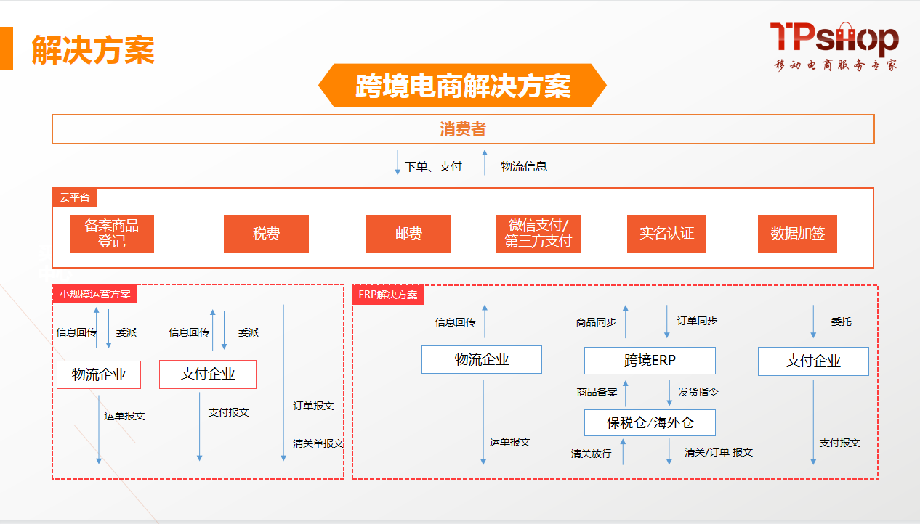Select the 保税仓/海外仓 box

pos(650,422)
